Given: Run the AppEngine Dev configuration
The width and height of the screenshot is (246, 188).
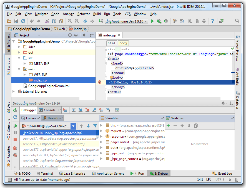Looking at the screenshot, I should click(152, 21).
